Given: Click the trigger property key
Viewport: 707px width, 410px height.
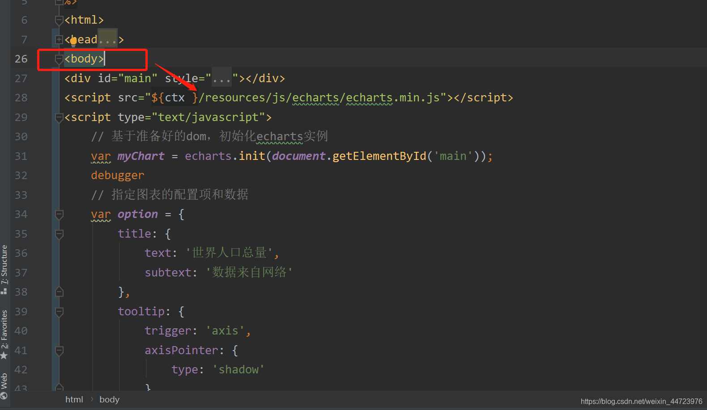Looking at the screenshot, I should click(168, 331).
